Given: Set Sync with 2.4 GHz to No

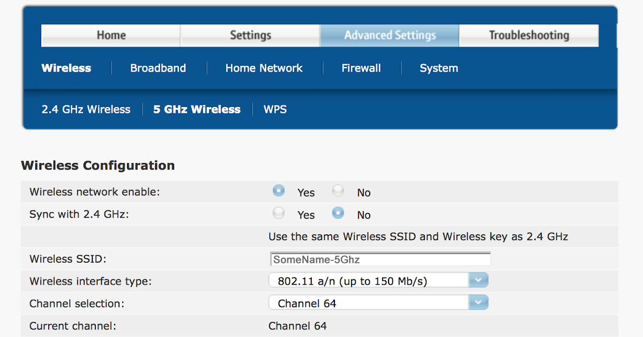Looking at the screenshot, I should coord(338,213).
